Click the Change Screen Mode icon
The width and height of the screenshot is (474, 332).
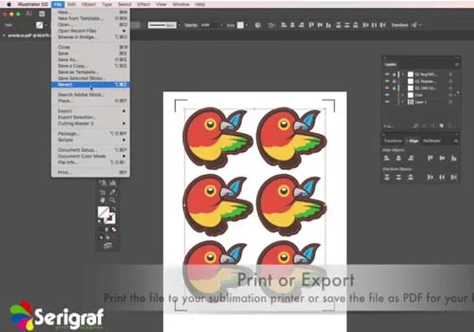108,246
